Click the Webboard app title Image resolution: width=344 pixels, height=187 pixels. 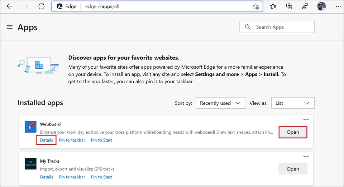pyautogui.click(x=50, y=124)
